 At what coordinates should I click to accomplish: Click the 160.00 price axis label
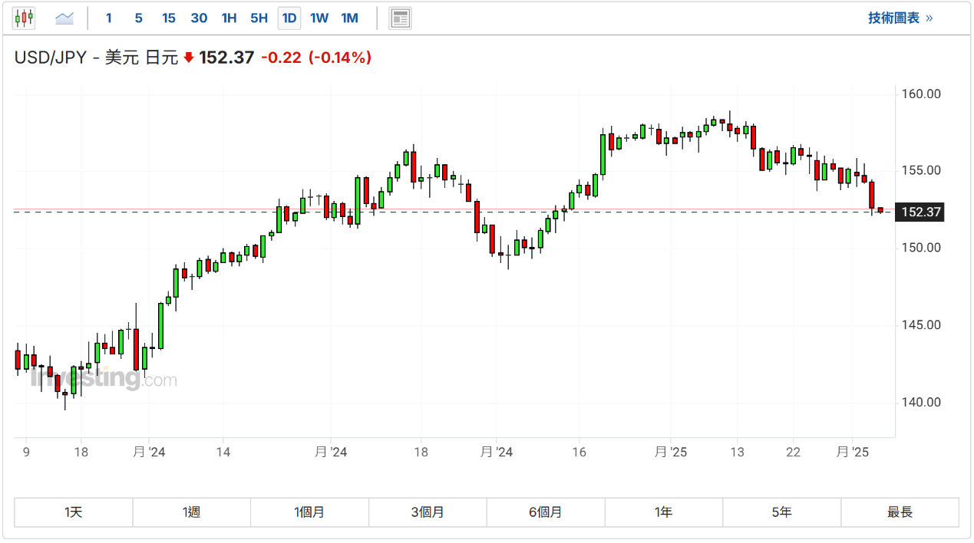(921, 94)
